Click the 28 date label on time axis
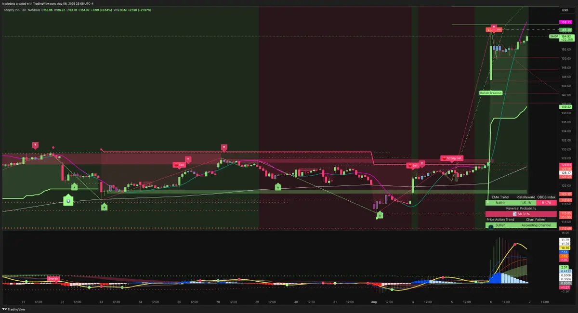 click(x=218, y=302)
